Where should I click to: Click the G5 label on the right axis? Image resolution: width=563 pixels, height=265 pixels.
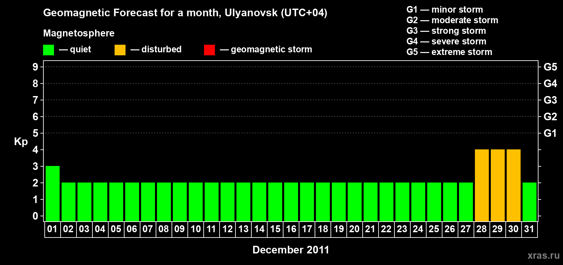pyautogui.click(x=550, y=67)
